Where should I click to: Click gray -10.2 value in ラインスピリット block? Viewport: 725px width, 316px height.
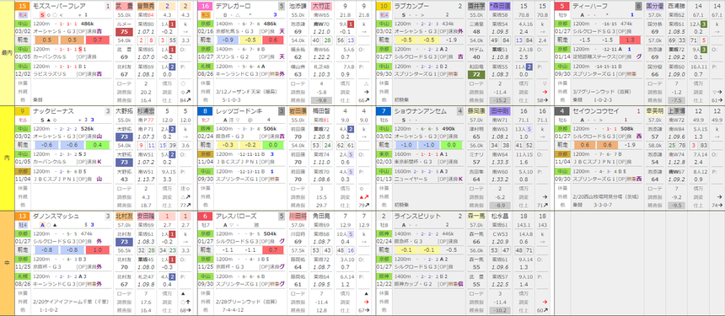point(499,309)
